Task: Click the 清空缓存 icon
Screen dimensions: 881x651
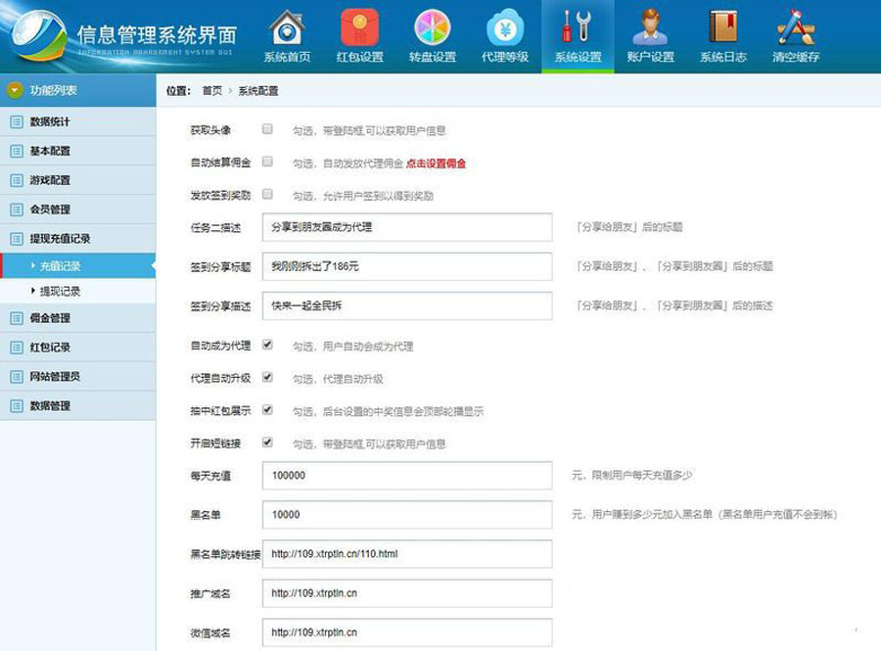Action: (x=795, y=27)
